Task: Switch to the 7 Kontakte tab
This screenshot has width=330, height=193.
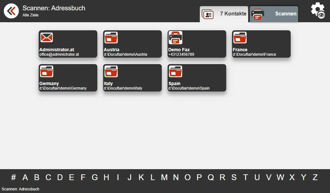Action: [224, 14]
